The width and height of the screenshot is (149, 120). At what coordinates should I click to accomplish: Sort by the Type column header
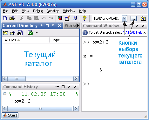[64, 40]
